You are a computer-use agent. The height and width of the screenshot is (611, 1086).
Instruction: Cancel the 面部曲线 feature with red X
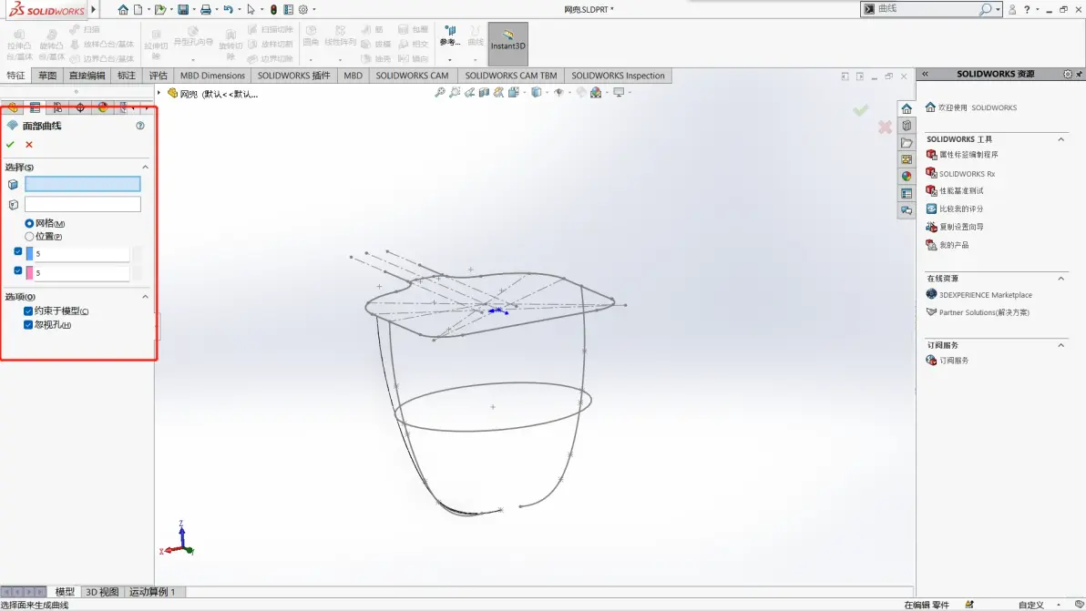[29, 145]
